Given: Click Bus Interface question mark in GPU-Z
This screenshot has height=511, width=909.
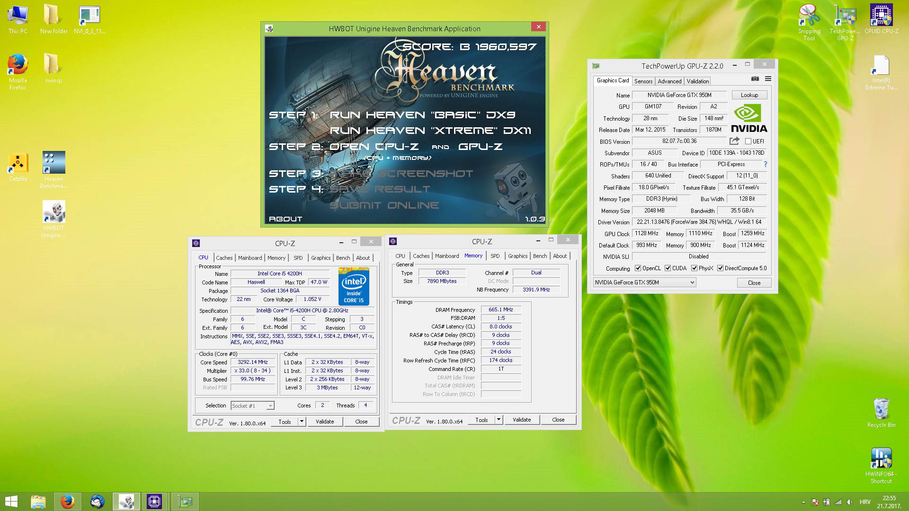Looking at the screenshot, I should pyautogui.click(x=765, y=164).
